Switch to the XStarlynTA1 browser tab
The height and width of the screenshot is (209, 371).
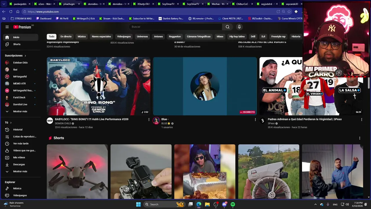pyautogui.click(x=143, y=4)
